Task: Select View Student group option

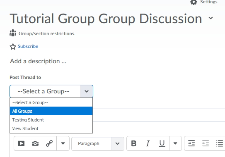Action: [51, 128]
